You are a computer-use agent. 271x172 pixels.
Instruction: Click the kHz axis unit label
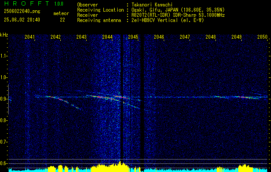(x=4, y=35)
